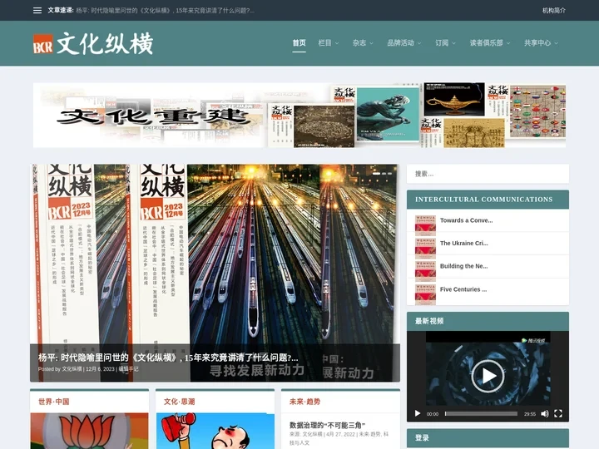Screen dimensions: 599x449
Task: Open the 'Towards a Conve...' article
Action: [466, 220]
